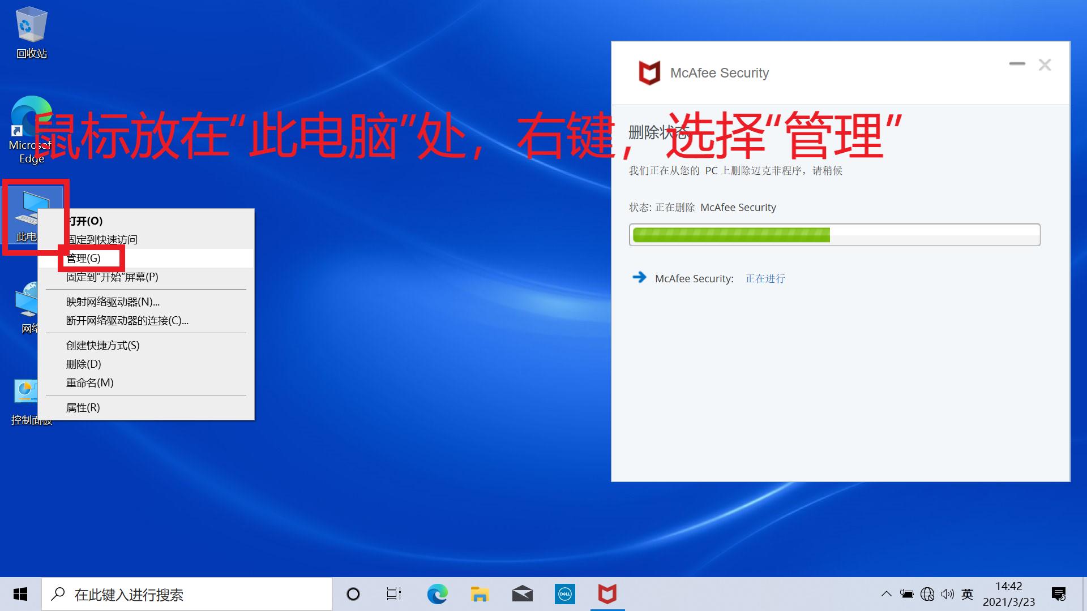This screenshot has height=611, width=1087.
Task: Click the volume speaker tray icon
Action: point(948,594)
